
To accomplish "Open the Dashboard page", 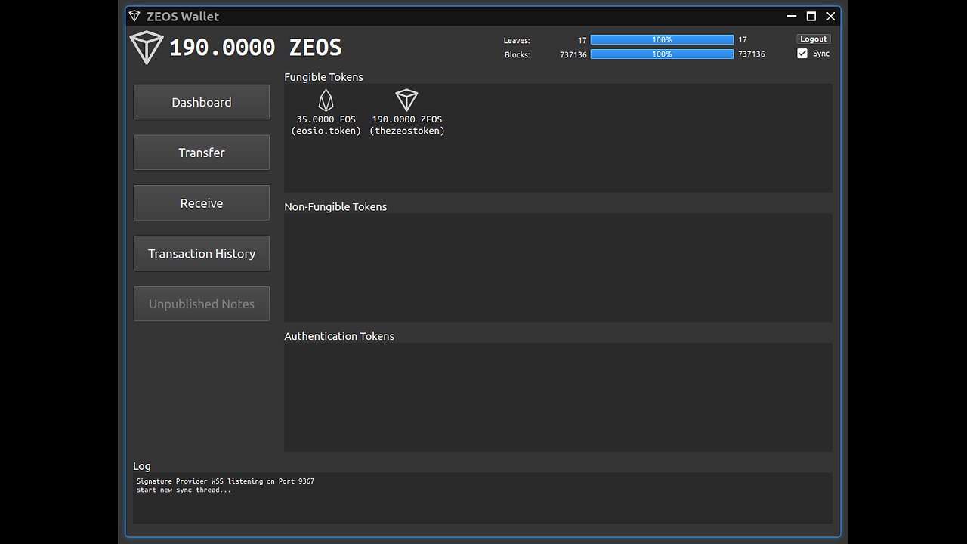I will pyautogui.click(x=202, y=102).
